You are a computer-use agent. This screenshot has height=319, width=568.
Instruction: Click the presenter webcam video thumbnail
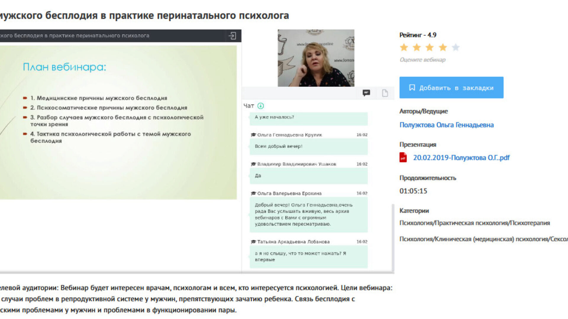tap(316, 58)
